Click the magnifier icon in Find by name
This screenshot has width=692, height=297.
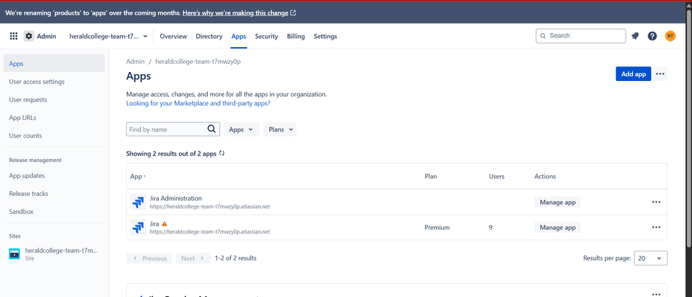(212, 129)
